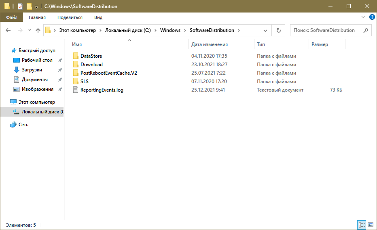
Task: Sort by Дата изменения column header
Action: click(x=209, y=44)
